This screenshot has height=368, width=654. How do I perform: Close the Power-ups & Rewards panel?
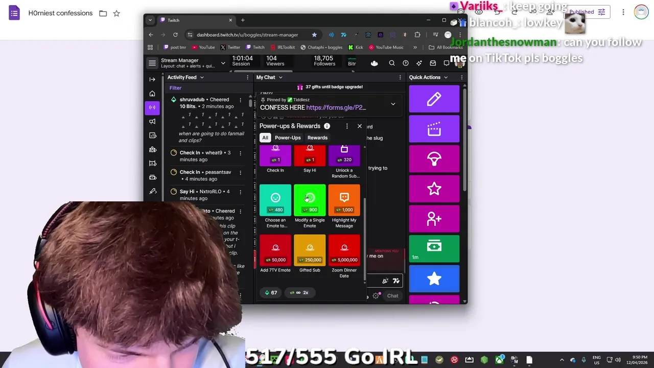pyautogui.click(x=360, y=126)
